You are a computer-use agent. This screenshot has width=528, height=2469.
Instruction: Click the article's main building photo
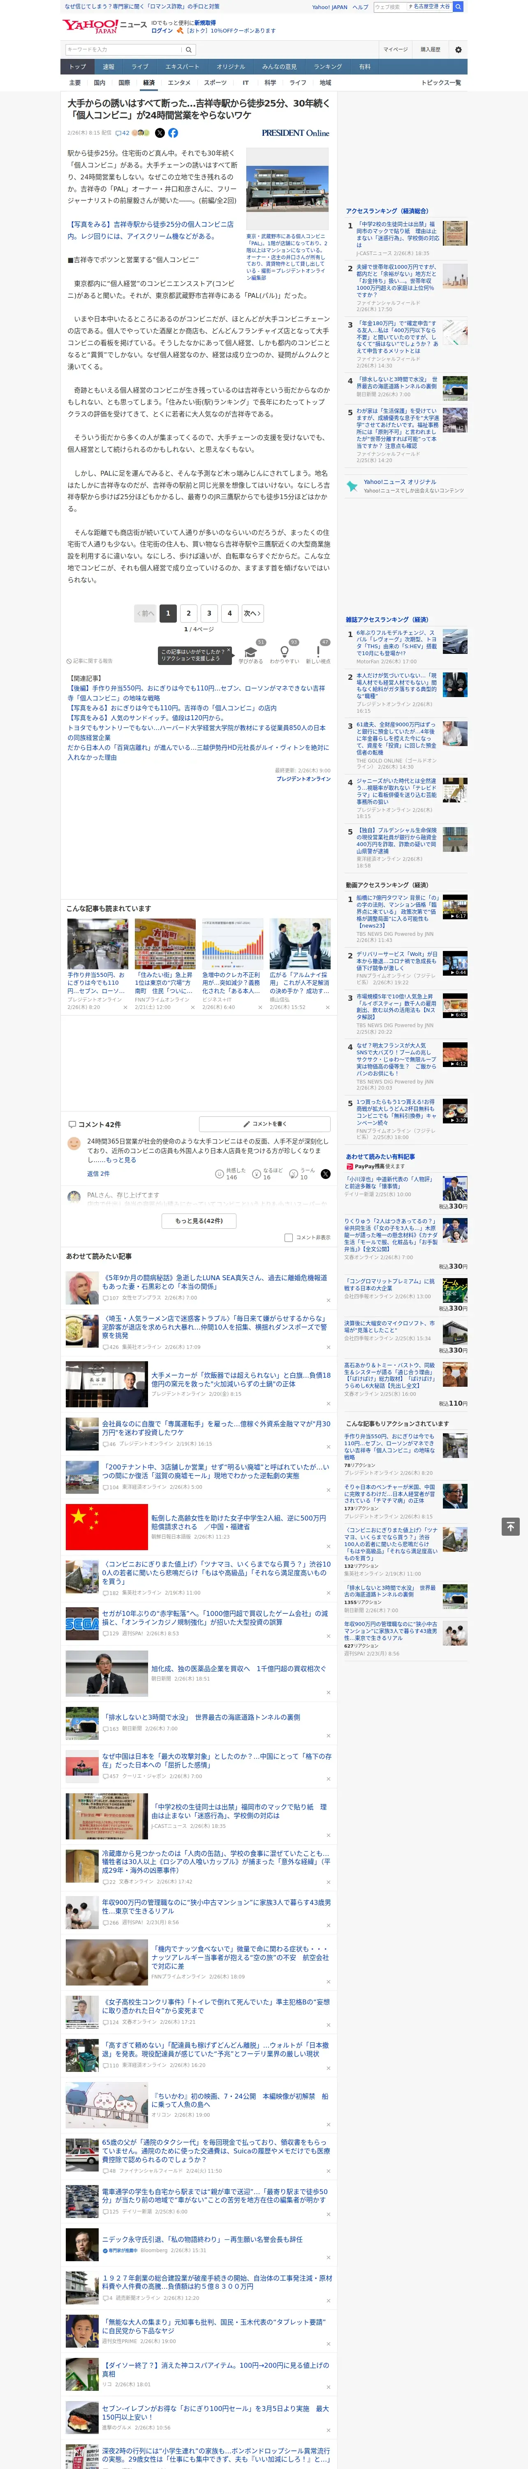287,190
